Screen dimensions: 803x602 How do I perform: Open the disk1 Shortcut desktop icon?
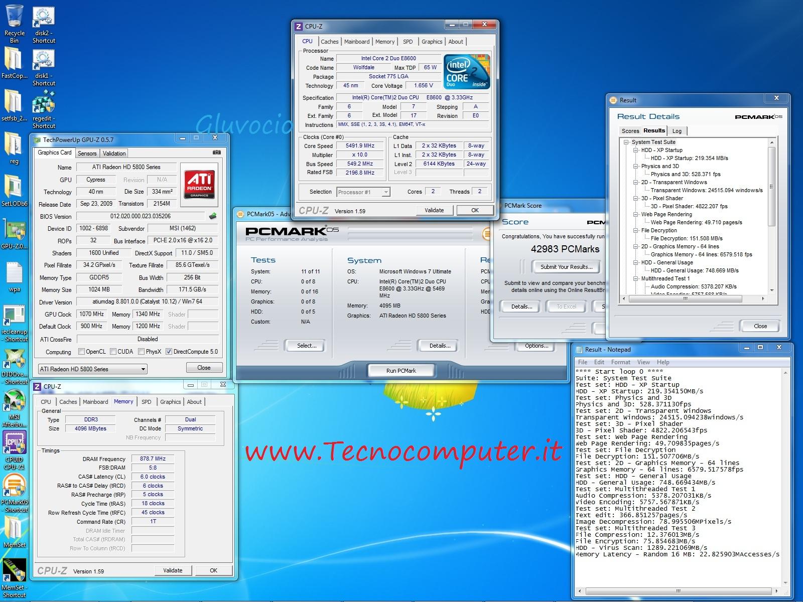(x=44, y=68)
